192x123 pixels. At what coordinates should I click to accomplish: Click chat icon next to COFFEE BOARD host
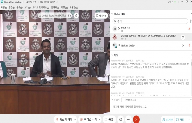[183, 37]
